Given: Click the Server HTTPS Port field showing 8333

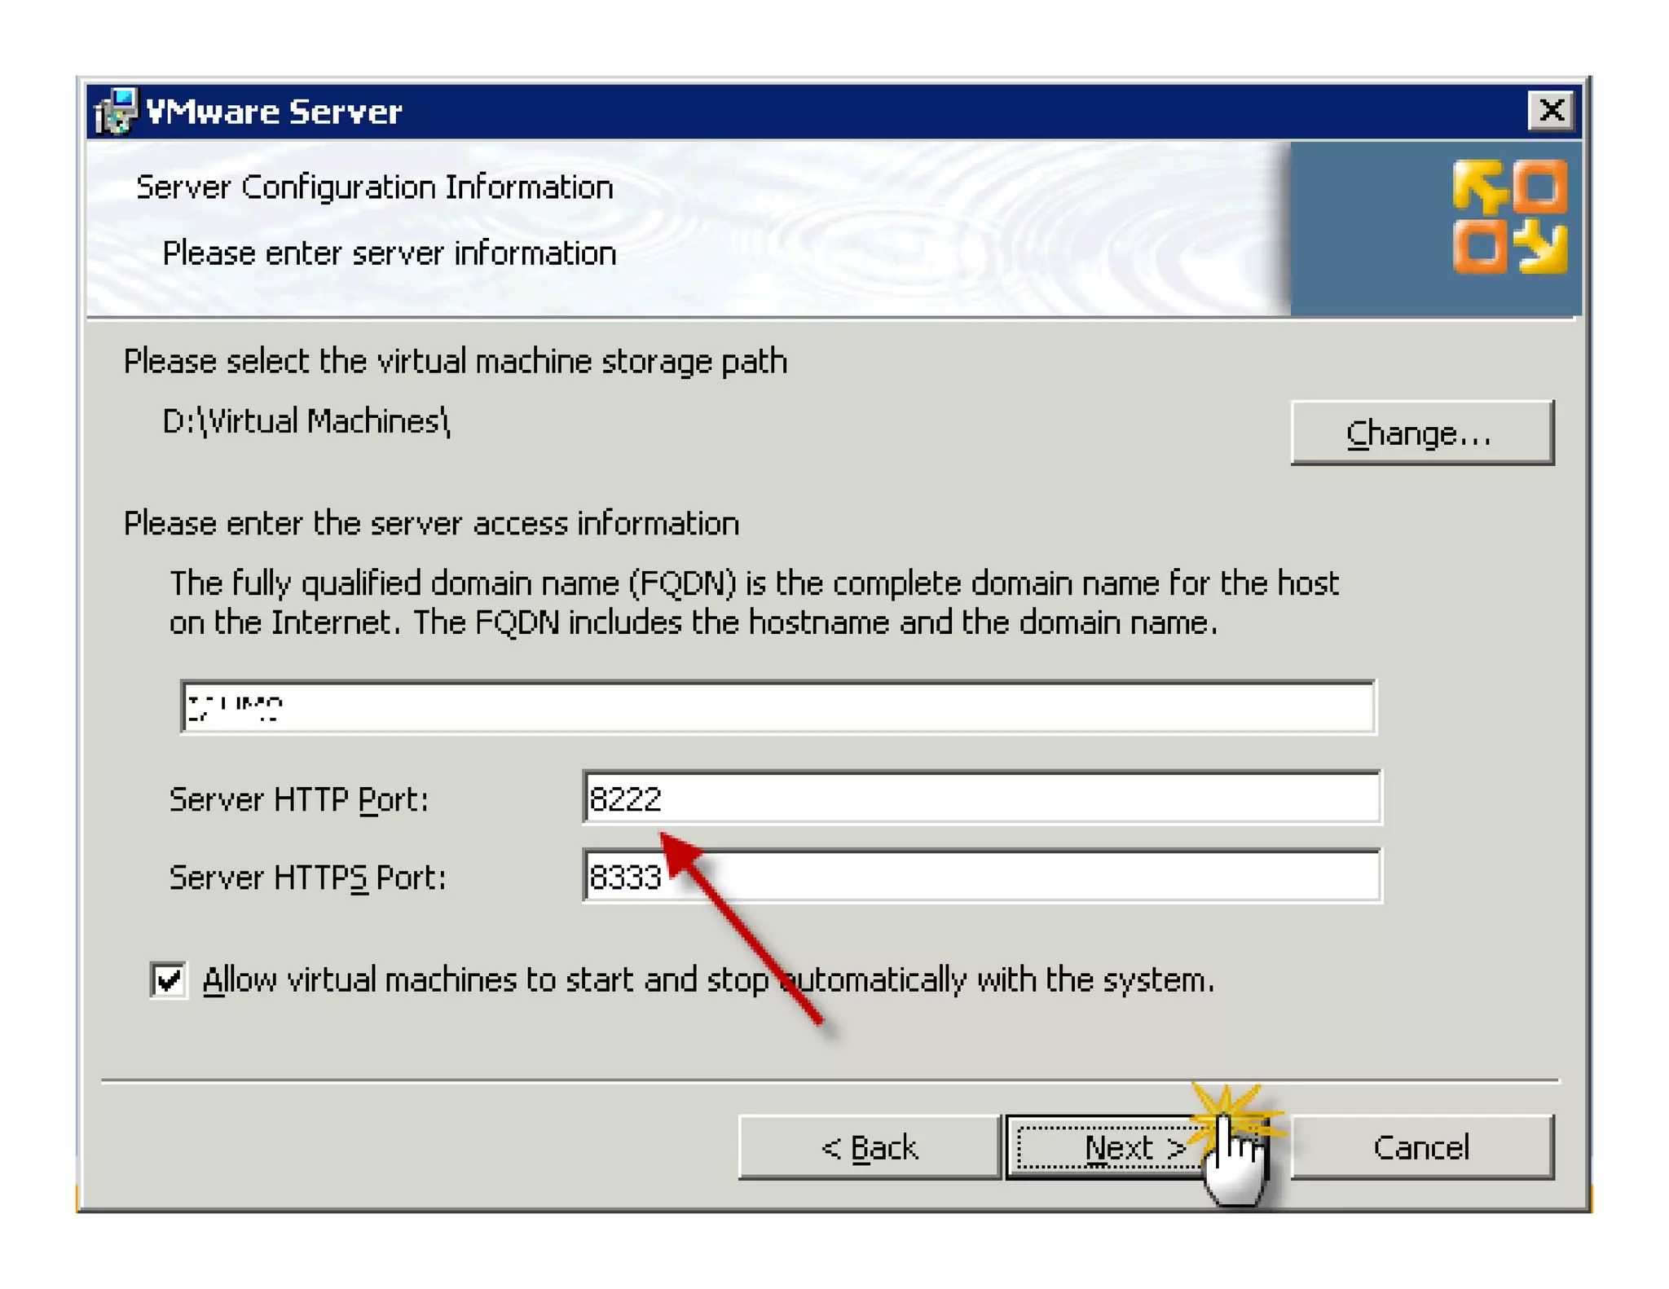Looking at the screenshot, I should click(982, 876).
